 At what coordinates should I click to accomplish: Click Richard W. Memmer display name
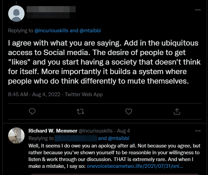(53, 131)
